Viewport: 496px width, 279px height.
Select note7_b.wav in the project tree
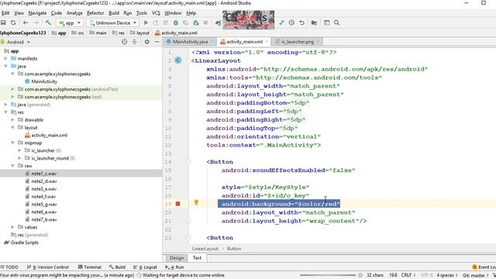(44, 219)
